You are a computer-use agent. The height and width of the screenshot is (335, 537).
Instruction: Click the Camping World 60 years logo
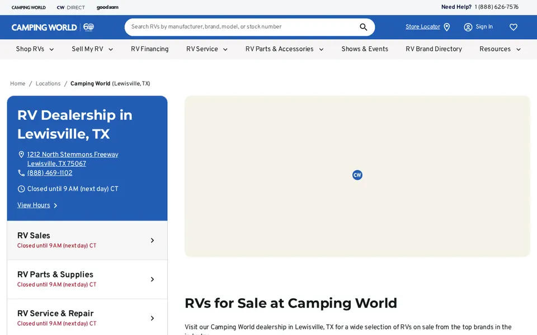[x=53, y=27]
